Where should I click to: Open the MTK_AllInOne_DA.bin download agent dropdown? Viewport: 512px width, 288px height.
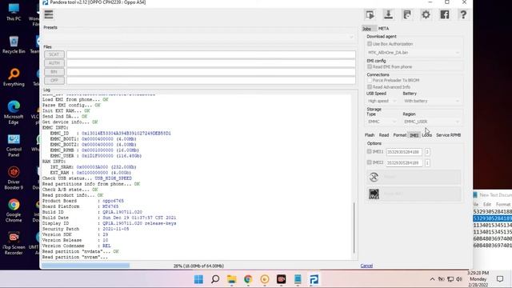pyautogui.click(x=414, y=53)
